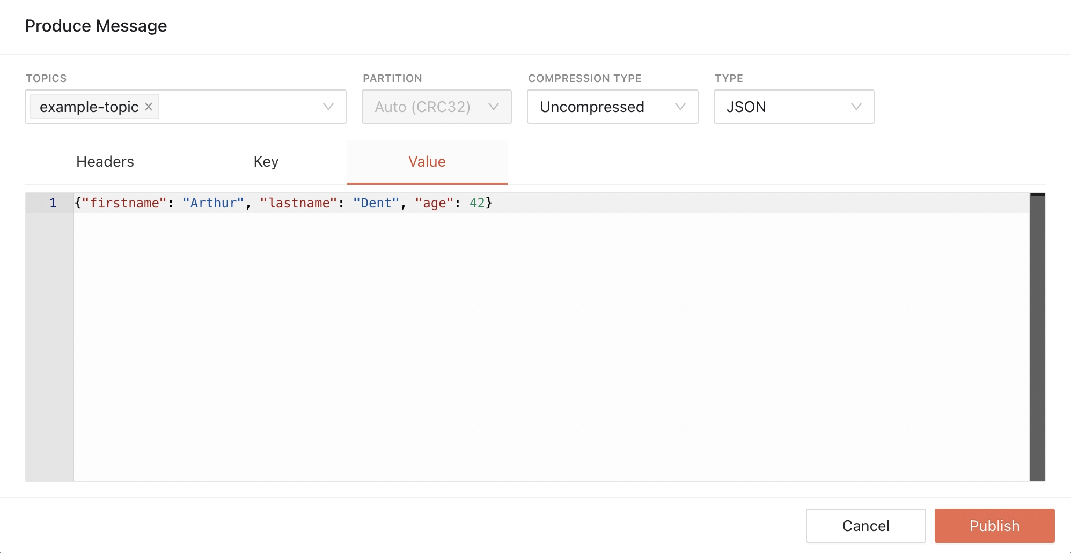Click the chevron inside the JSON type selector
The image size is (1071, 553).
click(856, 107)
